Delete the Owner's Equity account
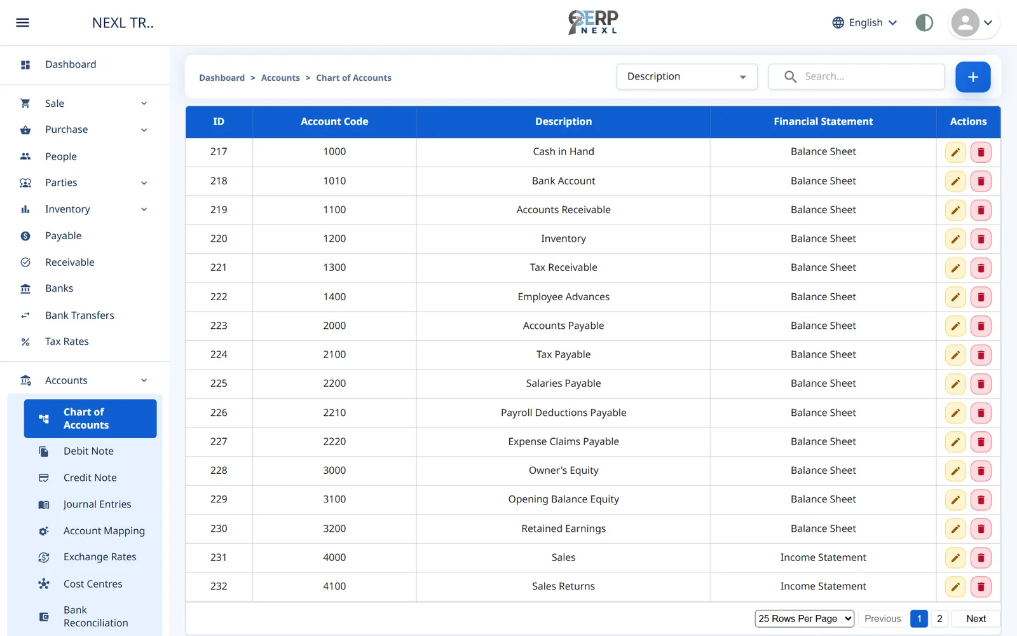 click(981, 471)
